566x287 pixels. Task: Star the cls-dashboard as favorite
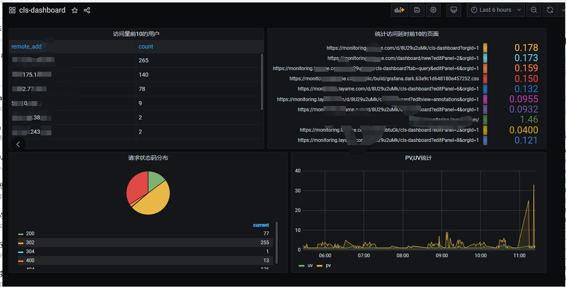click(x=75, y=10)
